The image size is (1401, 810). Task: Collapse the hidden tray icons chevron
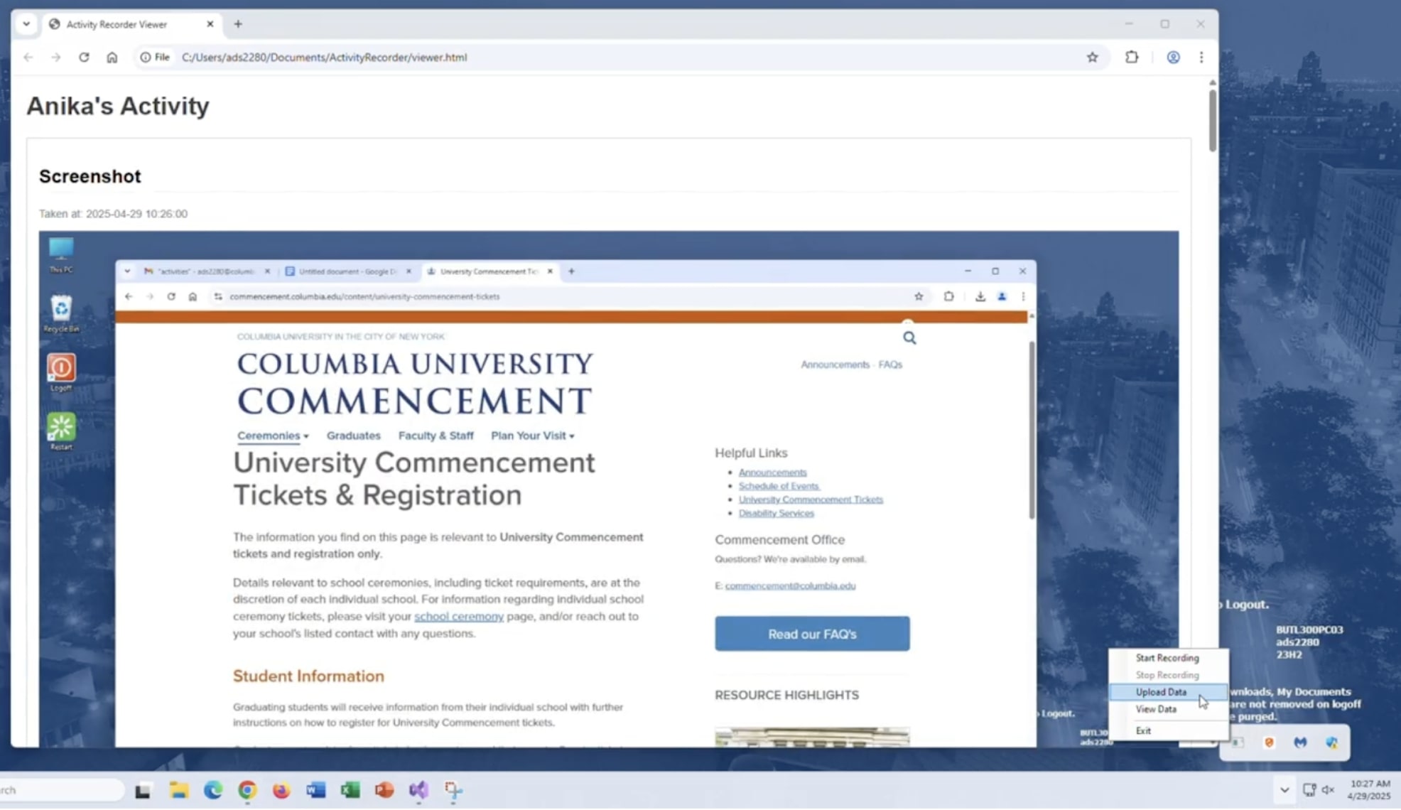1284,790
